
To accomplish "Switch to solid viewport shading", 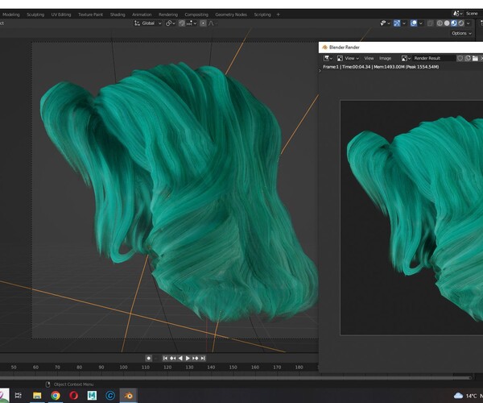I will (x=447, y=23).
